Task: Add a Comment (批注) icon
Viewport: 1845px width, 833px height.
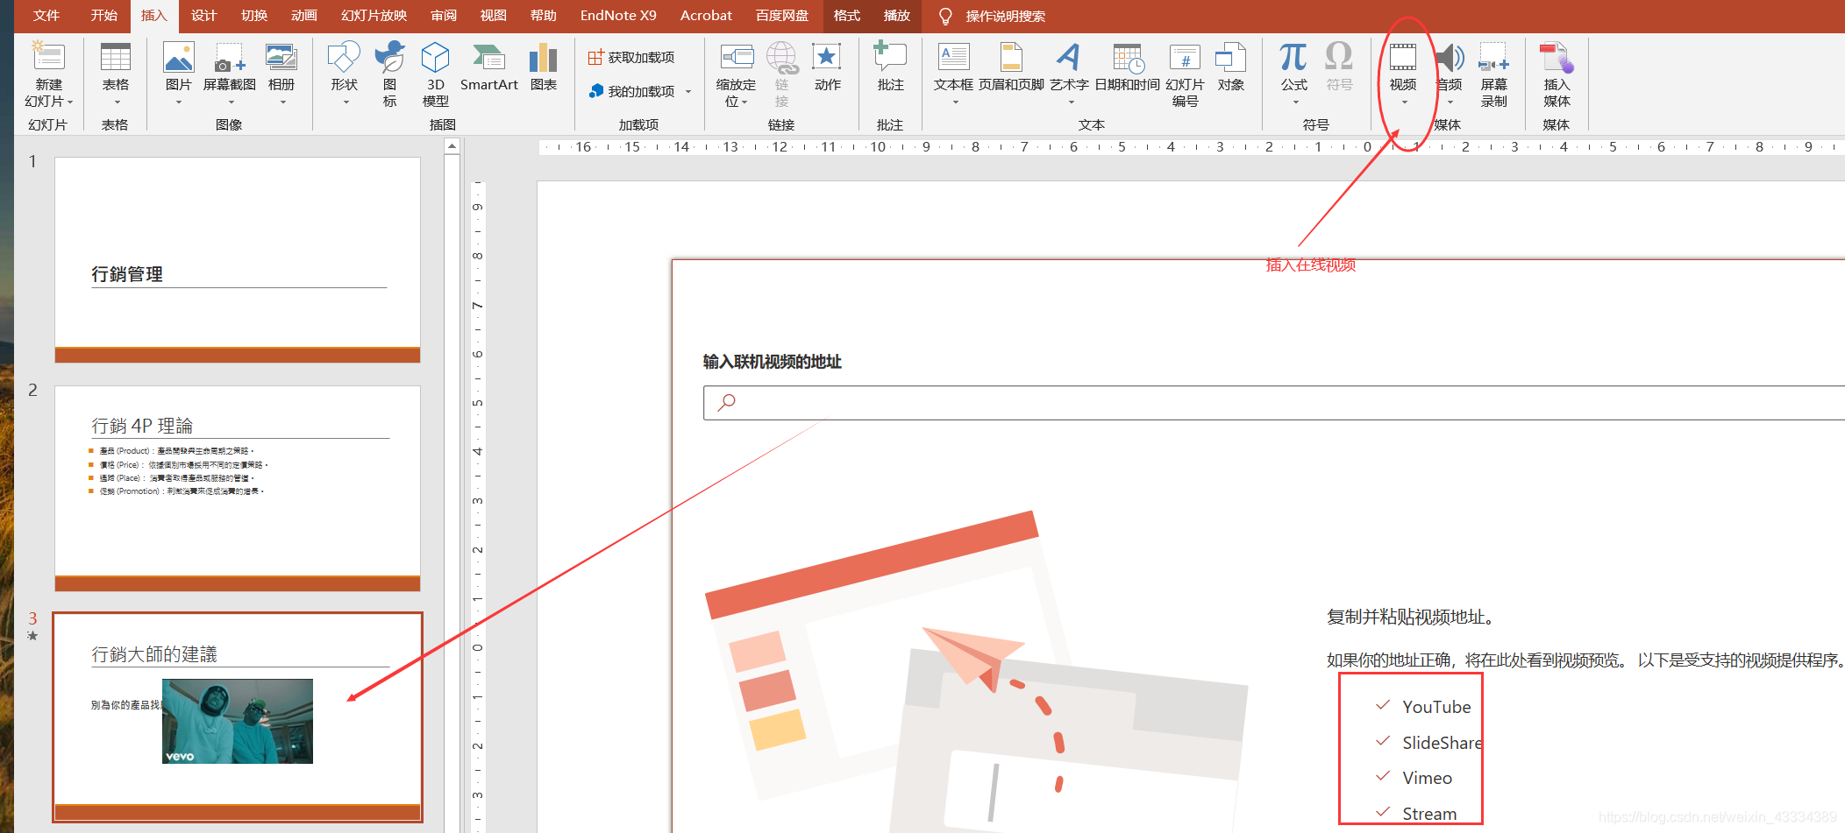Action: (890, 56)
